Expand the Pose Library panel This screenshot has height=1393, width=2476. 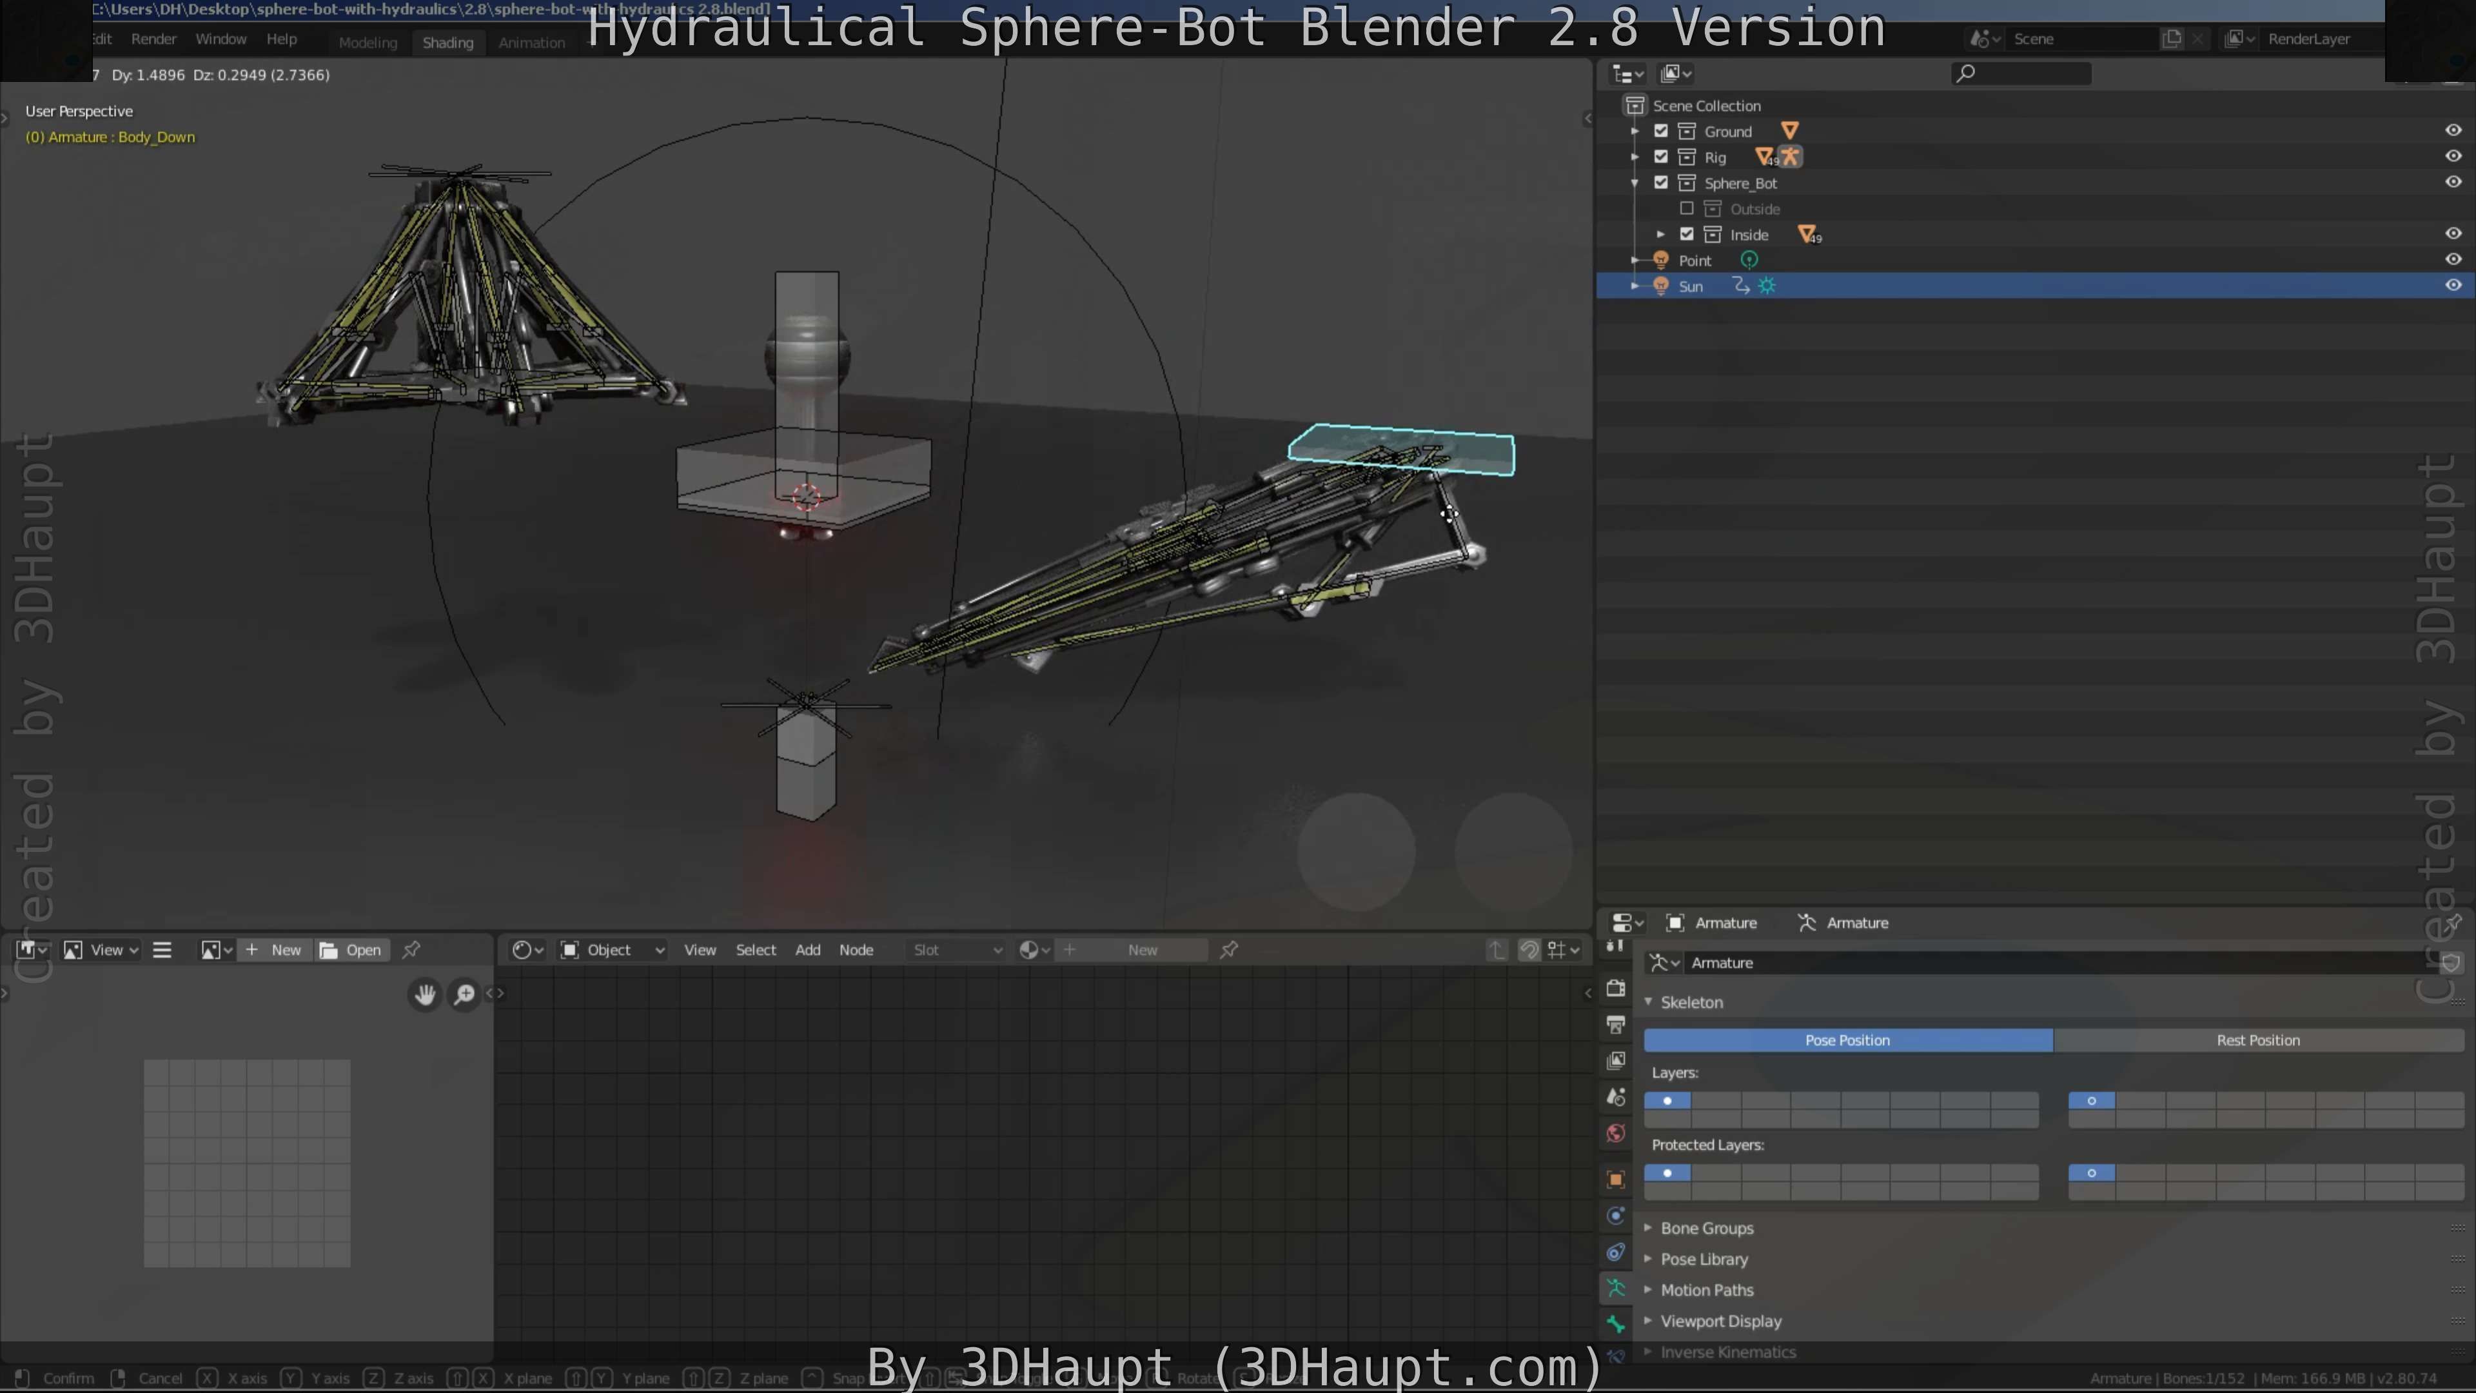pyautogui.click(x=1649, y=1258)
